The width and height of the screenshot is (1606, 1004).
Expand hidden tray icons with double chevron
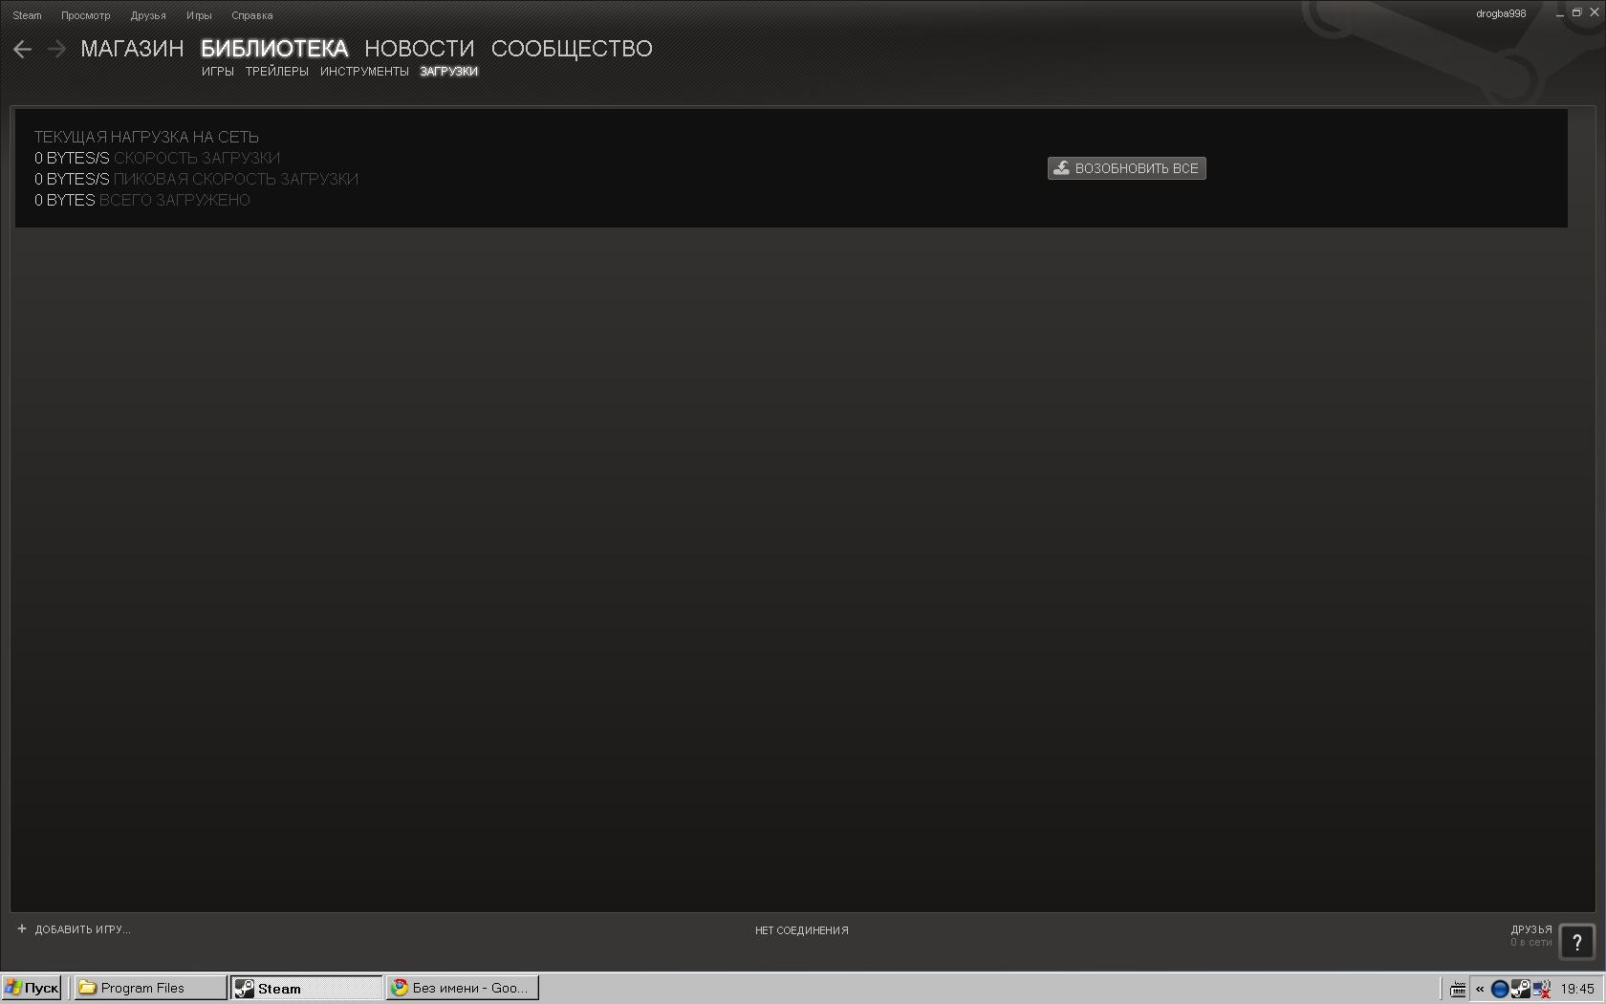click(x=1480, y=989)
